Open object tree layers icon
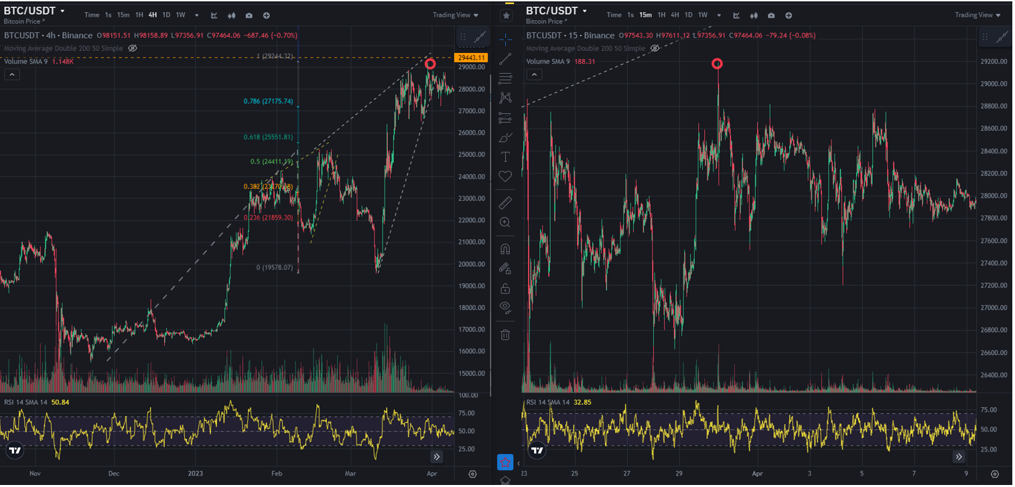The image size is (1015, 487). pos(505,480)
